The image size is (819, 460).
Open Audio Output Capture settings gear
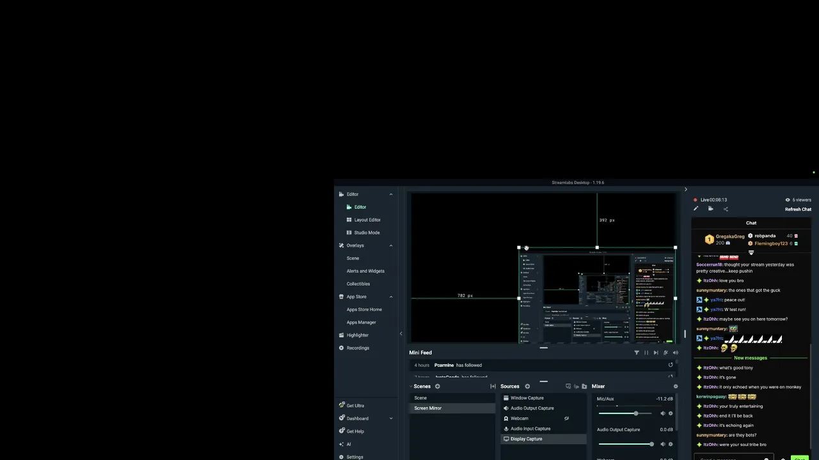coord(671,444)
